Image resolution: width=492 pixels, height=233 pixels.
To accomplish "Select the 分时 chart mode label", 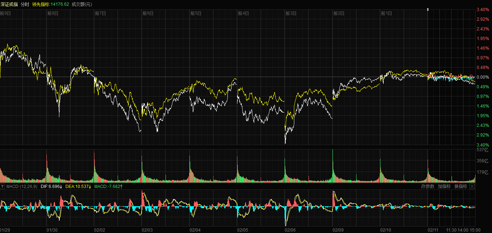I will point(25,4).
